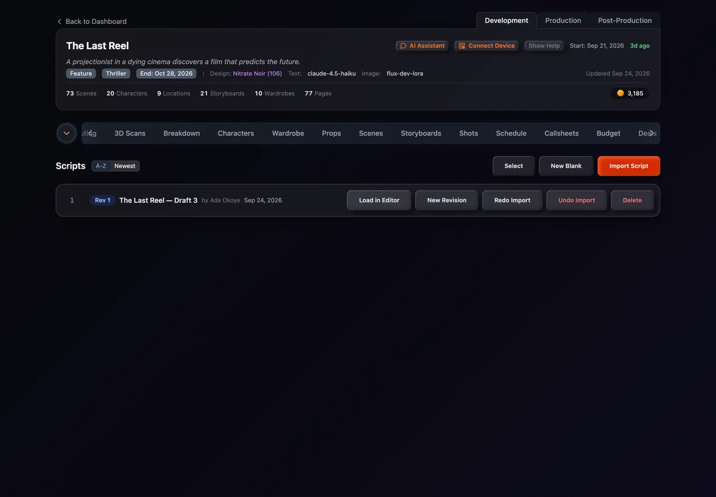Image resolution: width=716 pixels, height=497 pixels.
Task: Click the Select scripts button
Action: 514,166
